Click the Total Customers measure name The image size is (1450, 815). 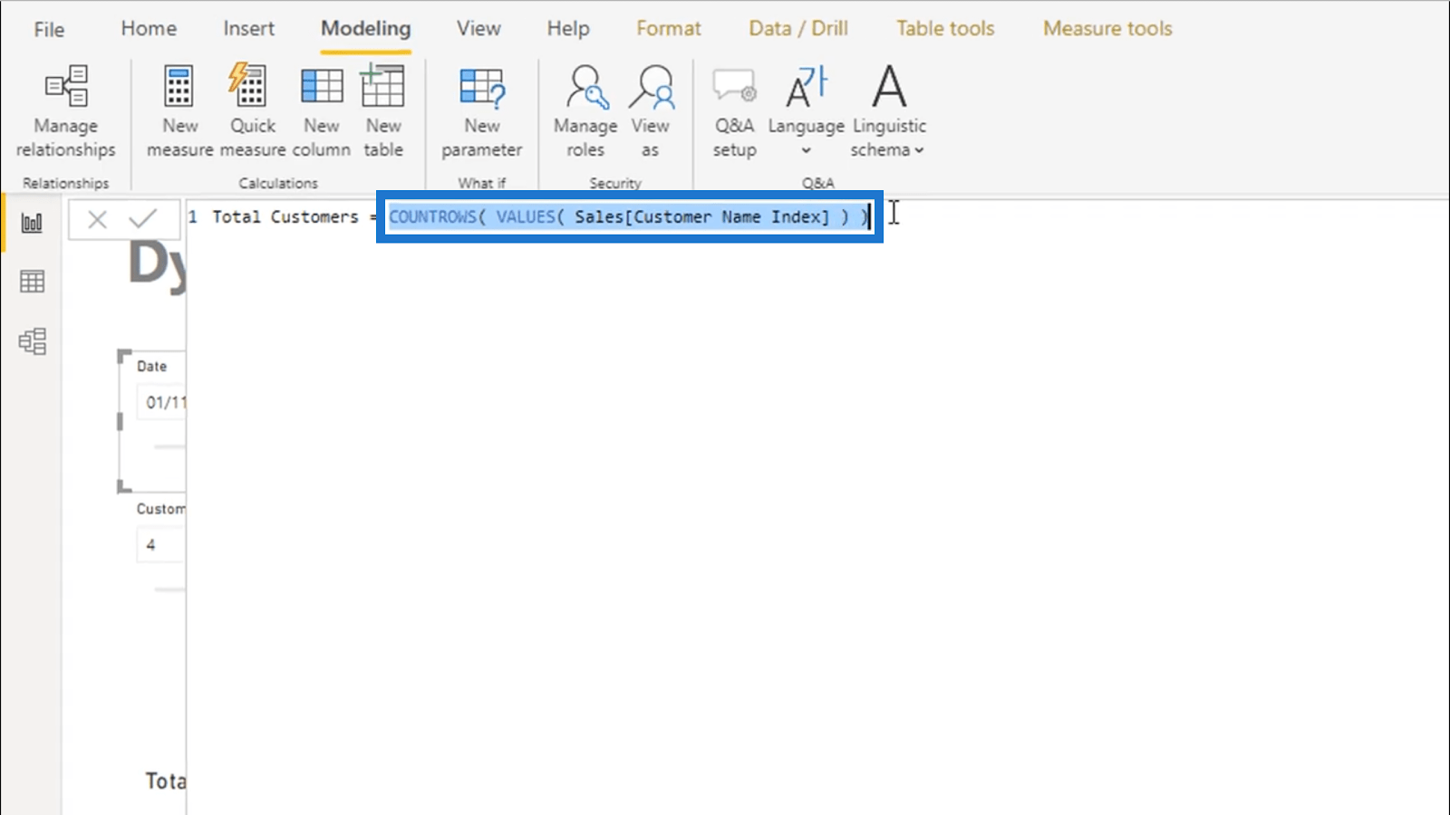(x=285, y=217)
